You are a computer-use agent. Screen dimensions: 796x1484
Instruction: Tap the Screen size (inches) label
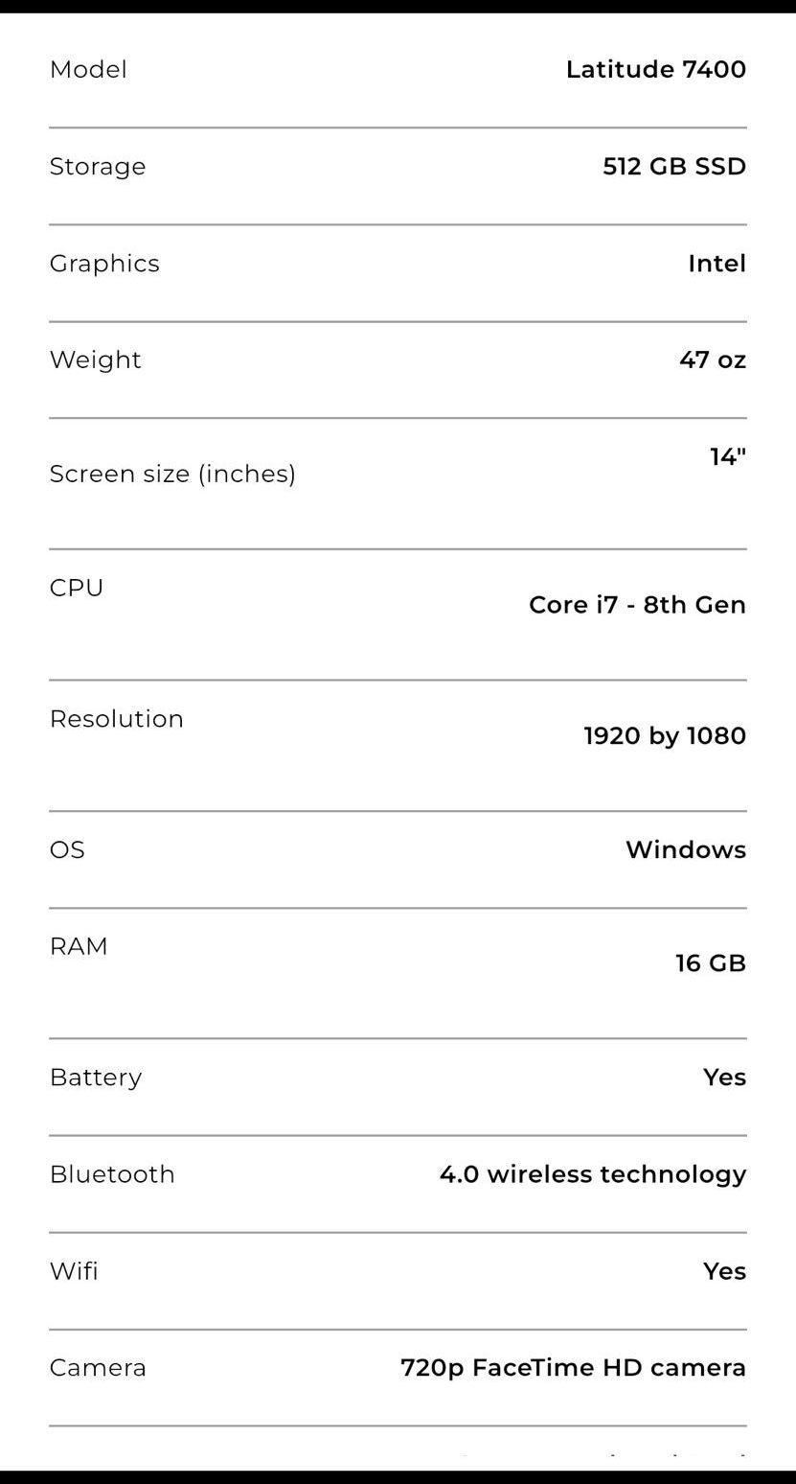[172, 474]
